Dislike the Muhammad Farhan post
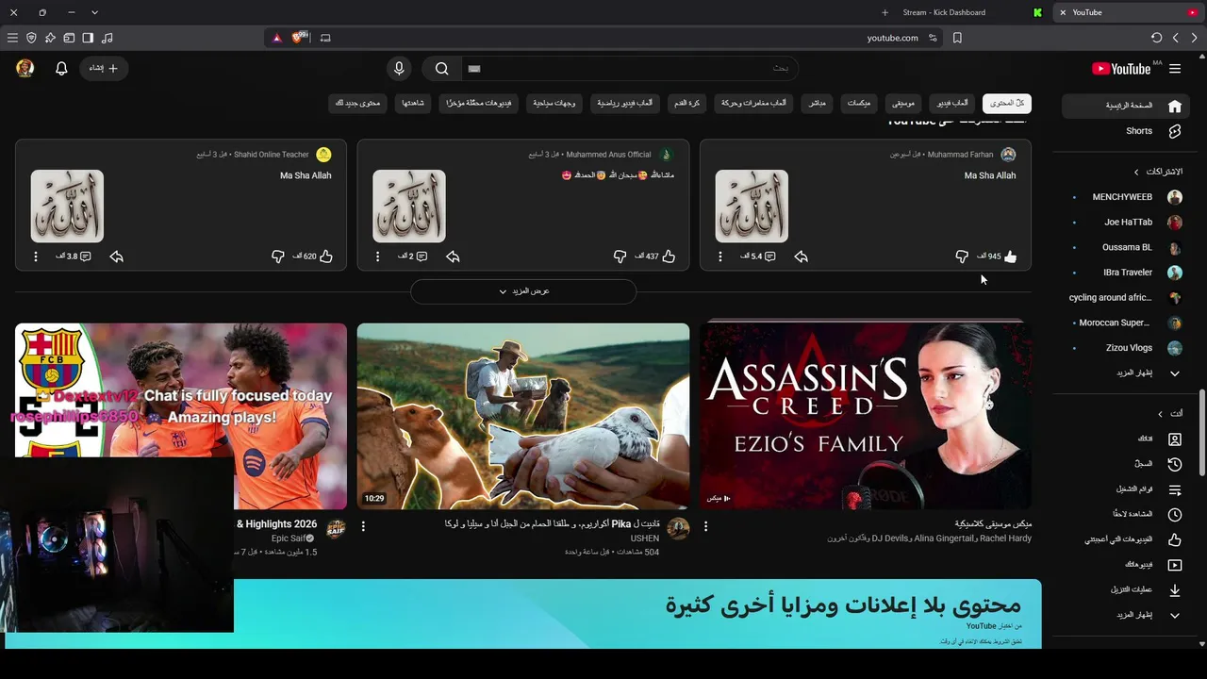Image resolution: width=1207 pixels, height=679 pixels. pos(962,257)
